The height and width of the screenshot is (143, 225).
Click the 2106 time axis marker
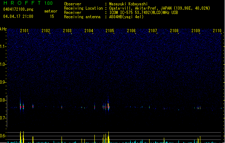[131, 31]
